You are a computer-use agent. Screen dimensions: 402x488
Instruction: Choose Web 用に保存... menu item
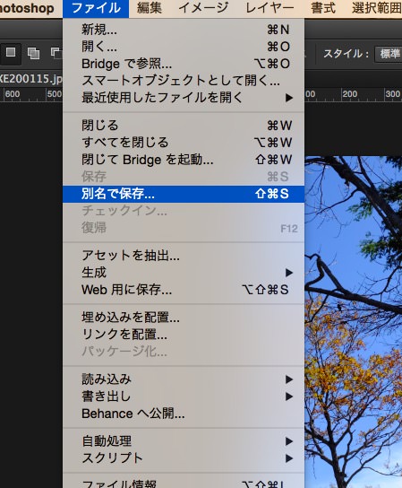[184, 290]
